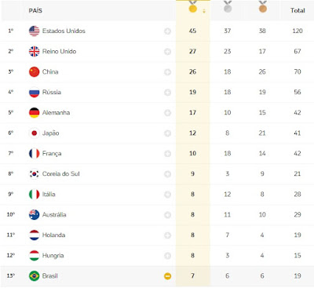The width and height of the screenshot is (314, 288).
Task: Expand Estados Unidos row details
Action: click(168, 31)
